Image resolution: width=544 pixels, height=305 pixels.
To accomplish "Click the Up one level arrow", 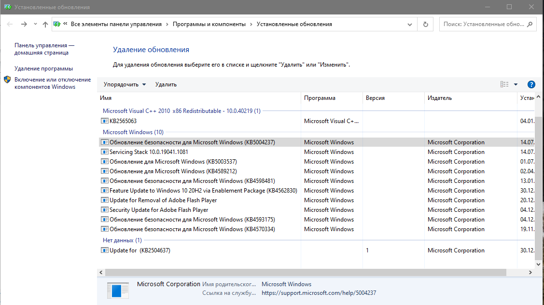I will click(45, 24).
